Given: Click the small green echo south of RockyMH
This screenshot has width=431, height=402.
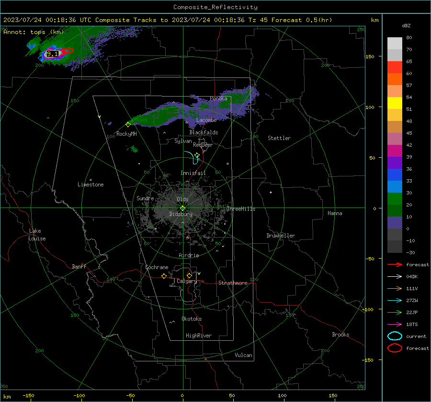Looking at the screenshot, I should (134, 149).
